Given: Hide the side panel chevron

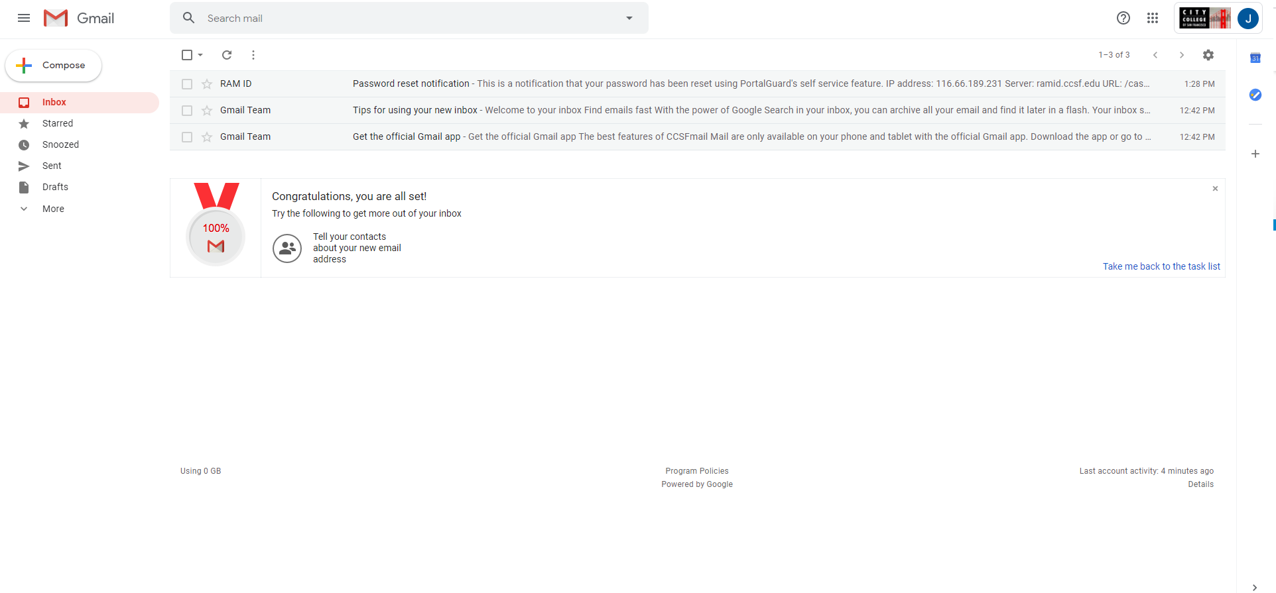Looking at the screenshot, I should pos(1255,587).
